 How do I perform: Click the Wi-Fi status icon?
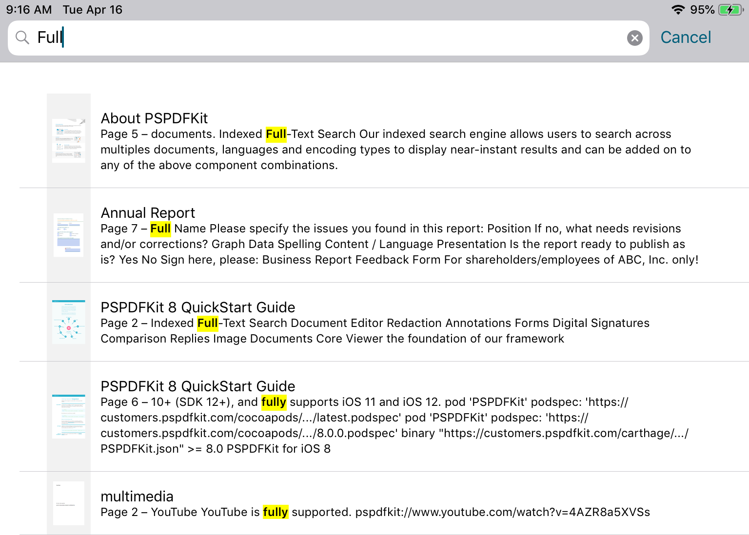677,9
